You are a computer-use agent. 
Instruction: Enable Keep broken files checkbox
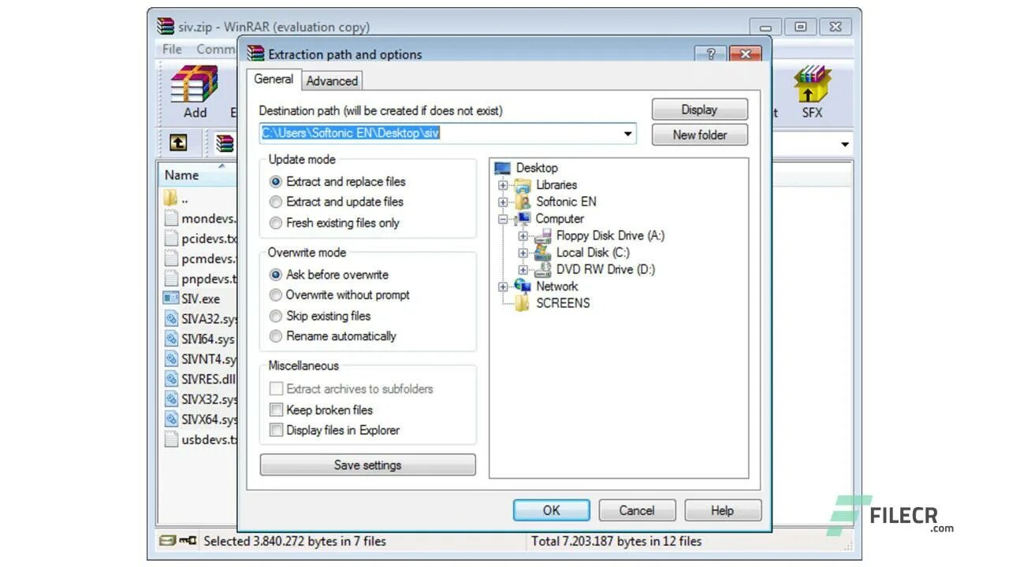(x=276, y=409)
